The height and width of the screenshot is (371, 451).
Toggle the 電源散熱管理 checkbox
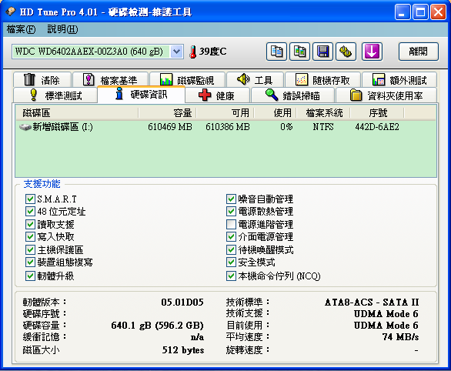(231, 212)
